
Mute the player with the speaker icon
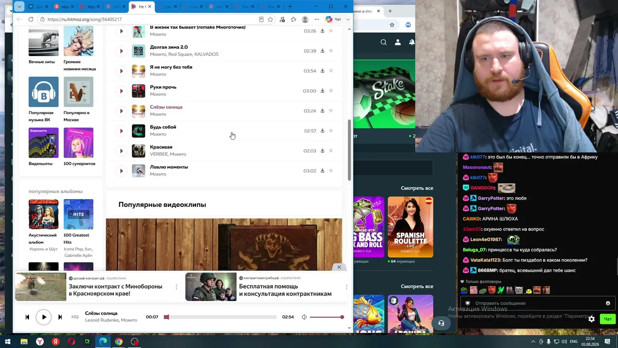[x=304, y=317]
